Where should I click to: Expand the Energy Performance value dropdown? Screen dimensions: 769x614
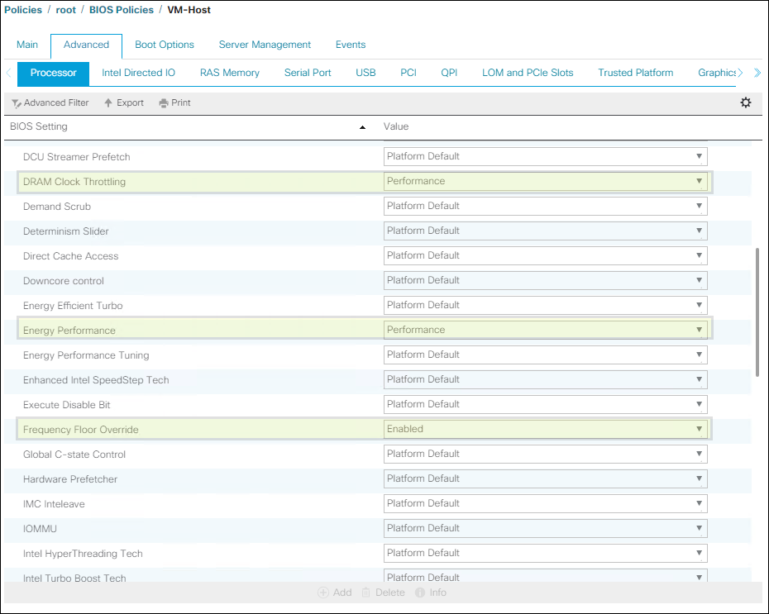(545, 330)
